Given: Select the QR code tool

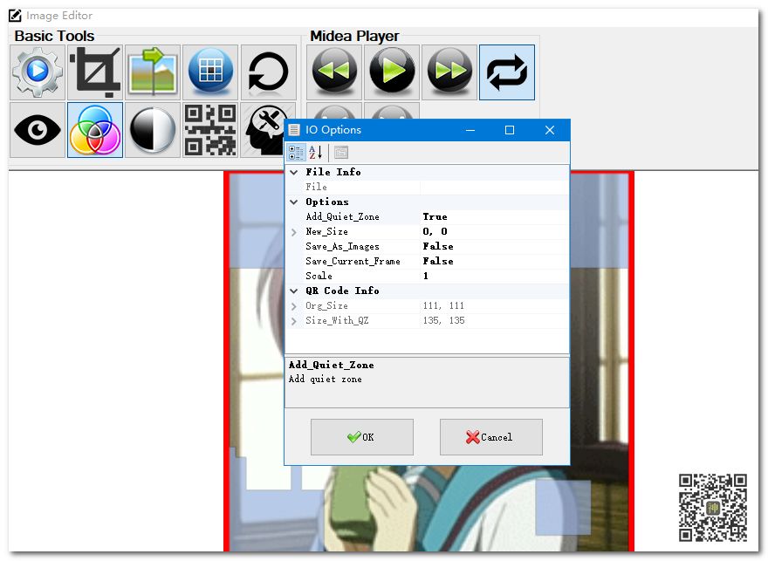Looking at the screenshot, I should (x=210, y=130).
